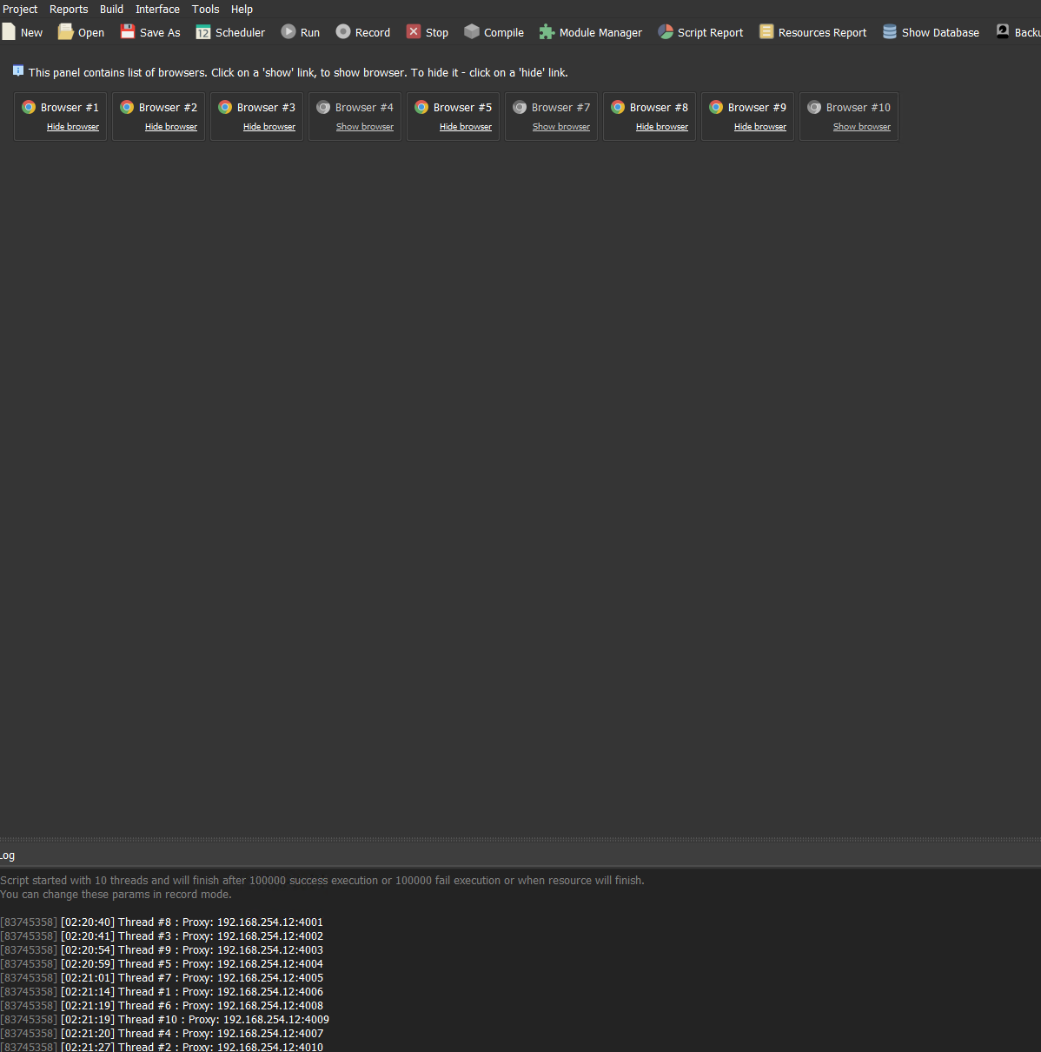Open Module Manager puzzle icon
This screenshot has height=1052, width=1041.
click(x=547, y=32)
